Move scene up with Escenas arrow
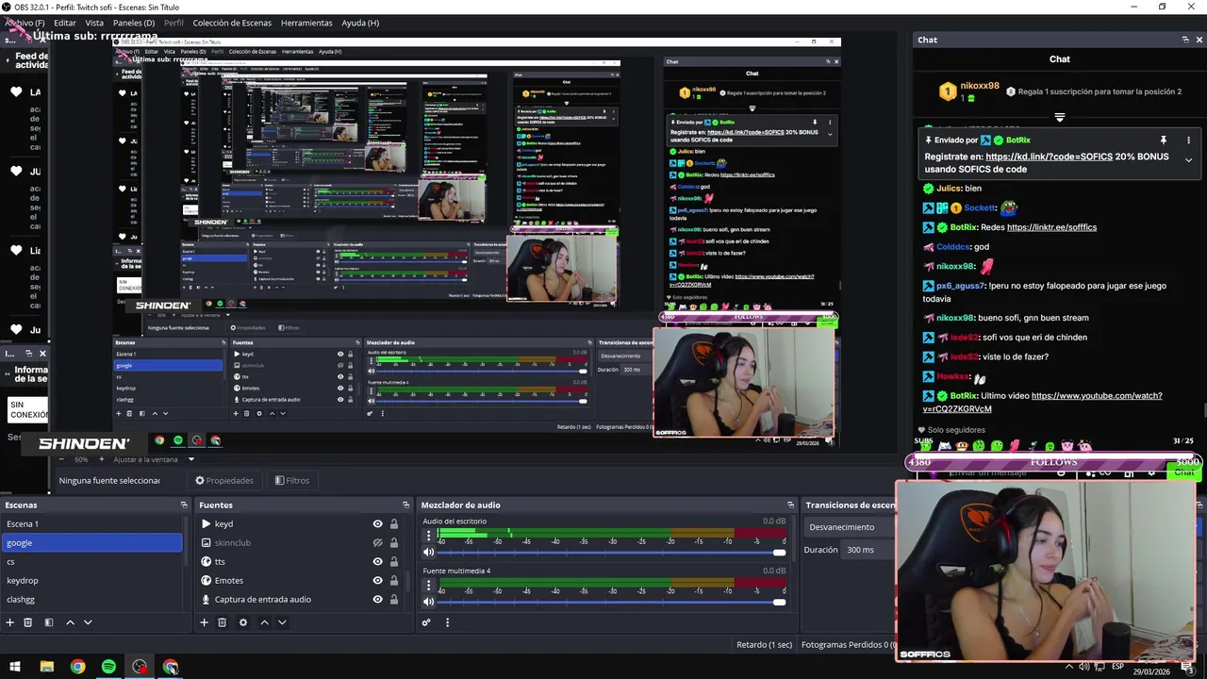The image size is (1207, 679). click(70, 622)
